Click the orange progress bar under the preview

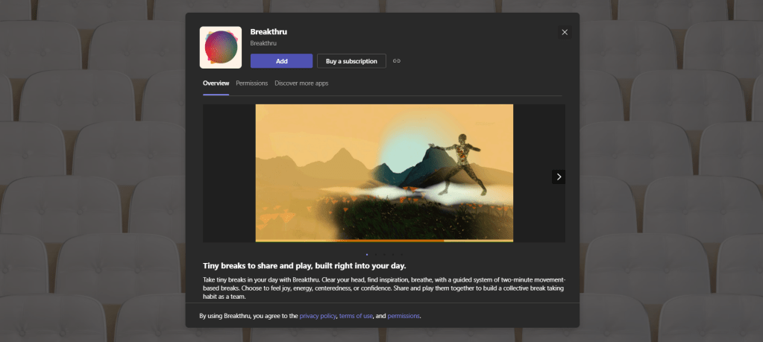click(384, 241)
